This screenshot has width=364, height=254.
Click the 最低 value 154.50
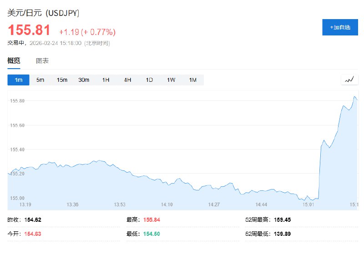click(152, 234)
